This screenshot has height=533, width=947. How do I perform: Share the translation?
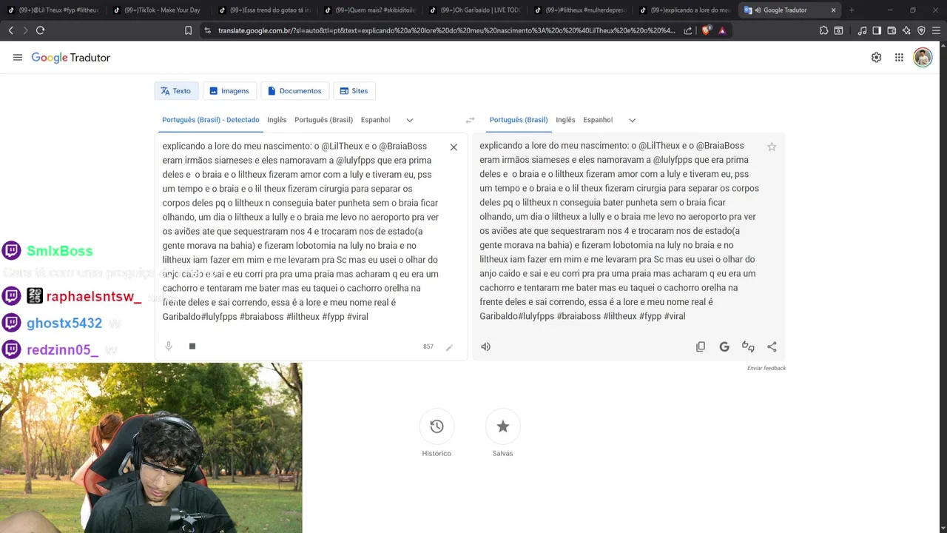click(772, 346)
